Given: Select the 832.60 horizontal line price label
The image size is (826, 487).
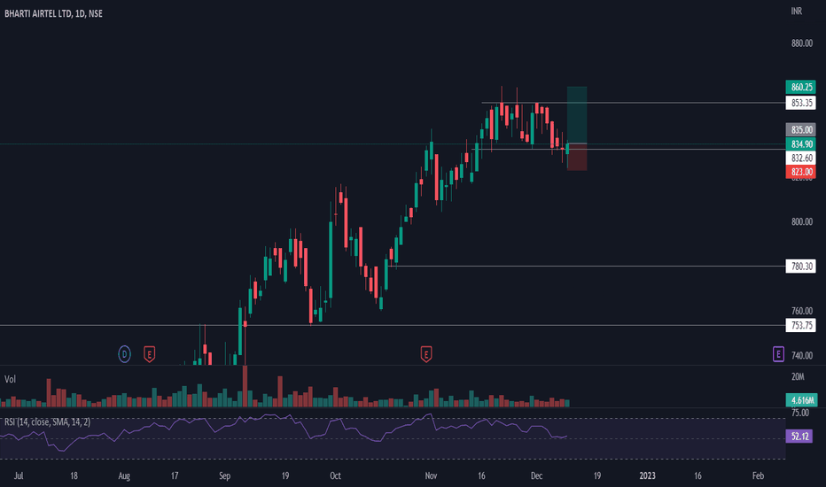Looking at the screenshot, I should tap(800, 158).
